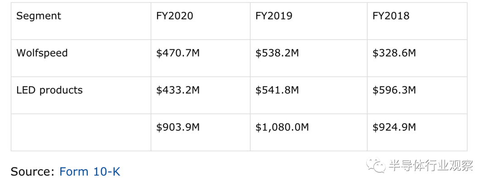489x187 pixels.
Task: Select the FY2019 column header
Action: point(274,15)
